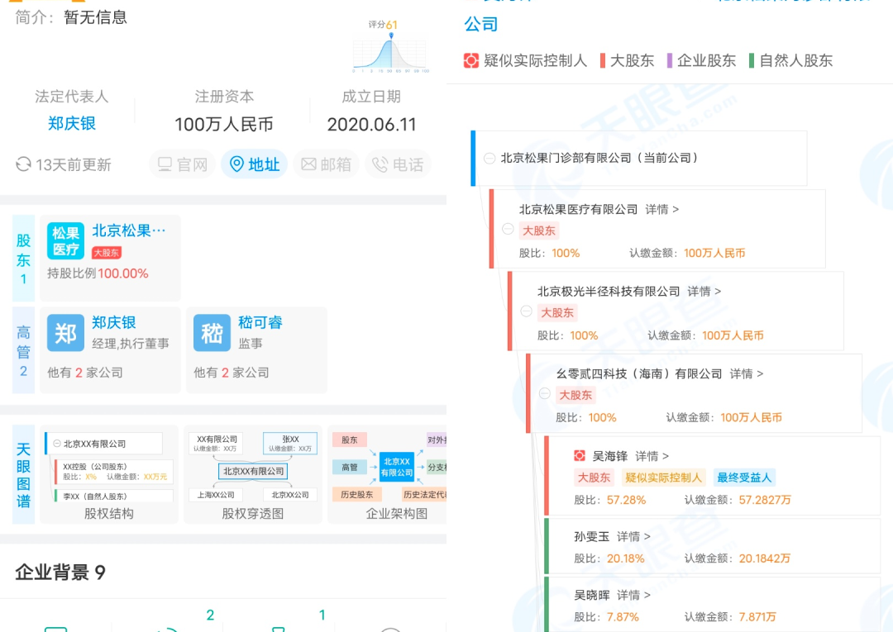Click legal representative 郑庆银 link
Image resolution: width=893 pixels, height=632 pixels.
click(x=72, y=124)
